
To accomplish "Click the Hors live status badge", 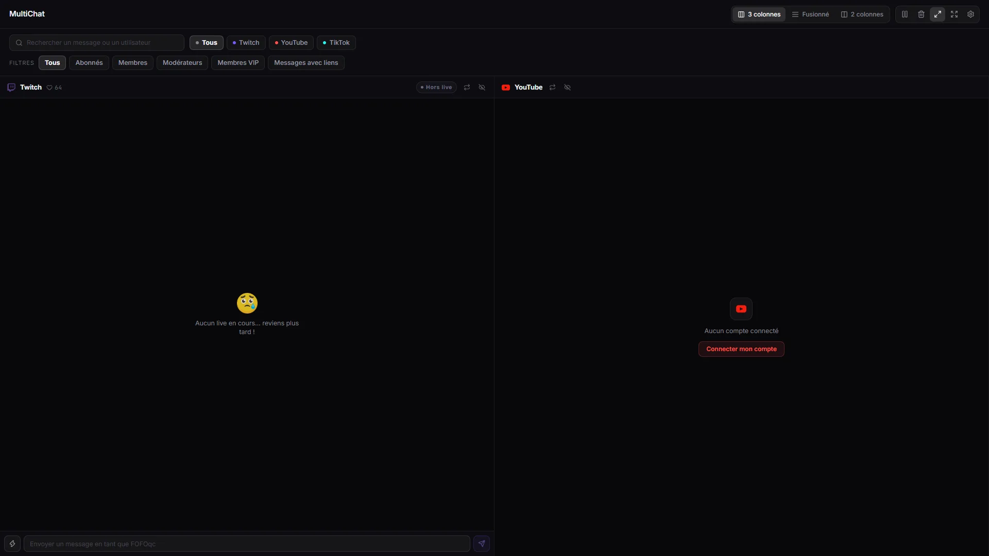I will (x=436, y=88).
